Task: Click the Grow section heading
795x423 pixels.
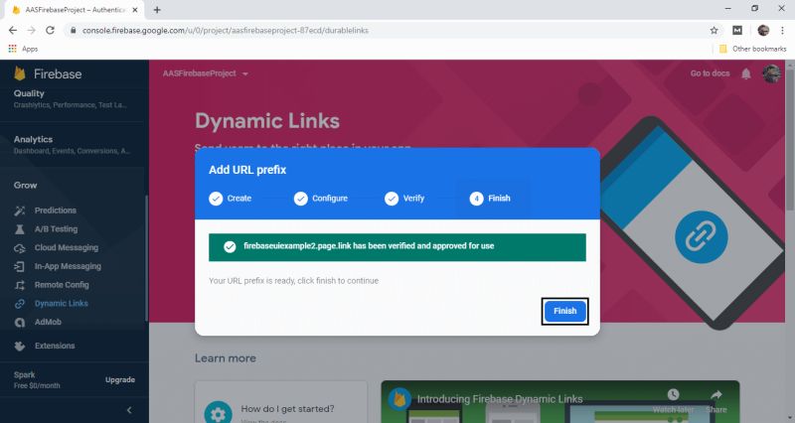Action: point(26,186)
